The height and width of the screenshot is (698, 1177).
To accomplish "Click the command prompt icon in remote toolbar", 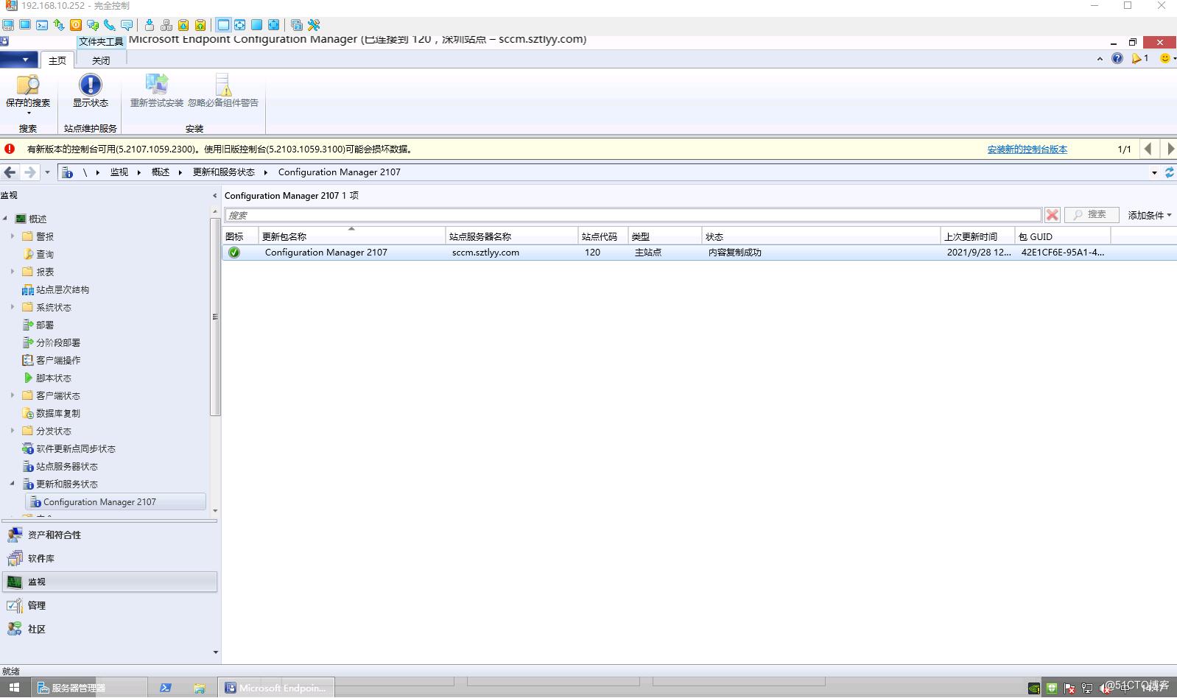I will [42, 25].
